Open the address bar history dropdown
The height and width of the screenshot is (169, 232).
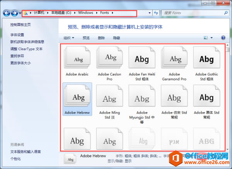[x=150, y=13]
